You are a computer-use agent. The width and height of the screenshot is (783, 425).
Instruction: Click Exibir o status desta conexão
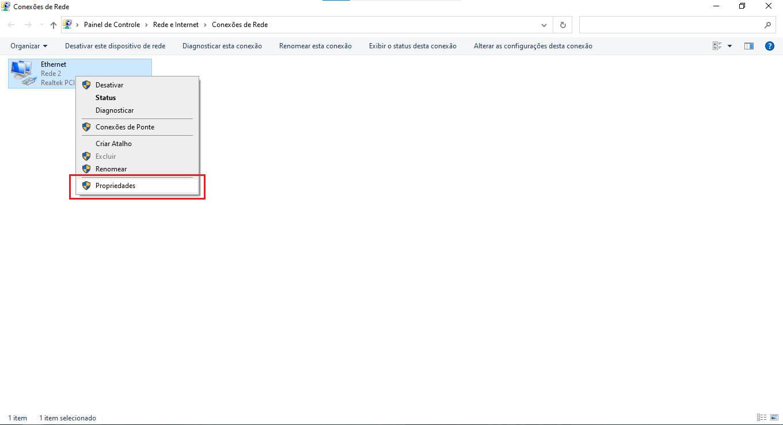[412, 46]
